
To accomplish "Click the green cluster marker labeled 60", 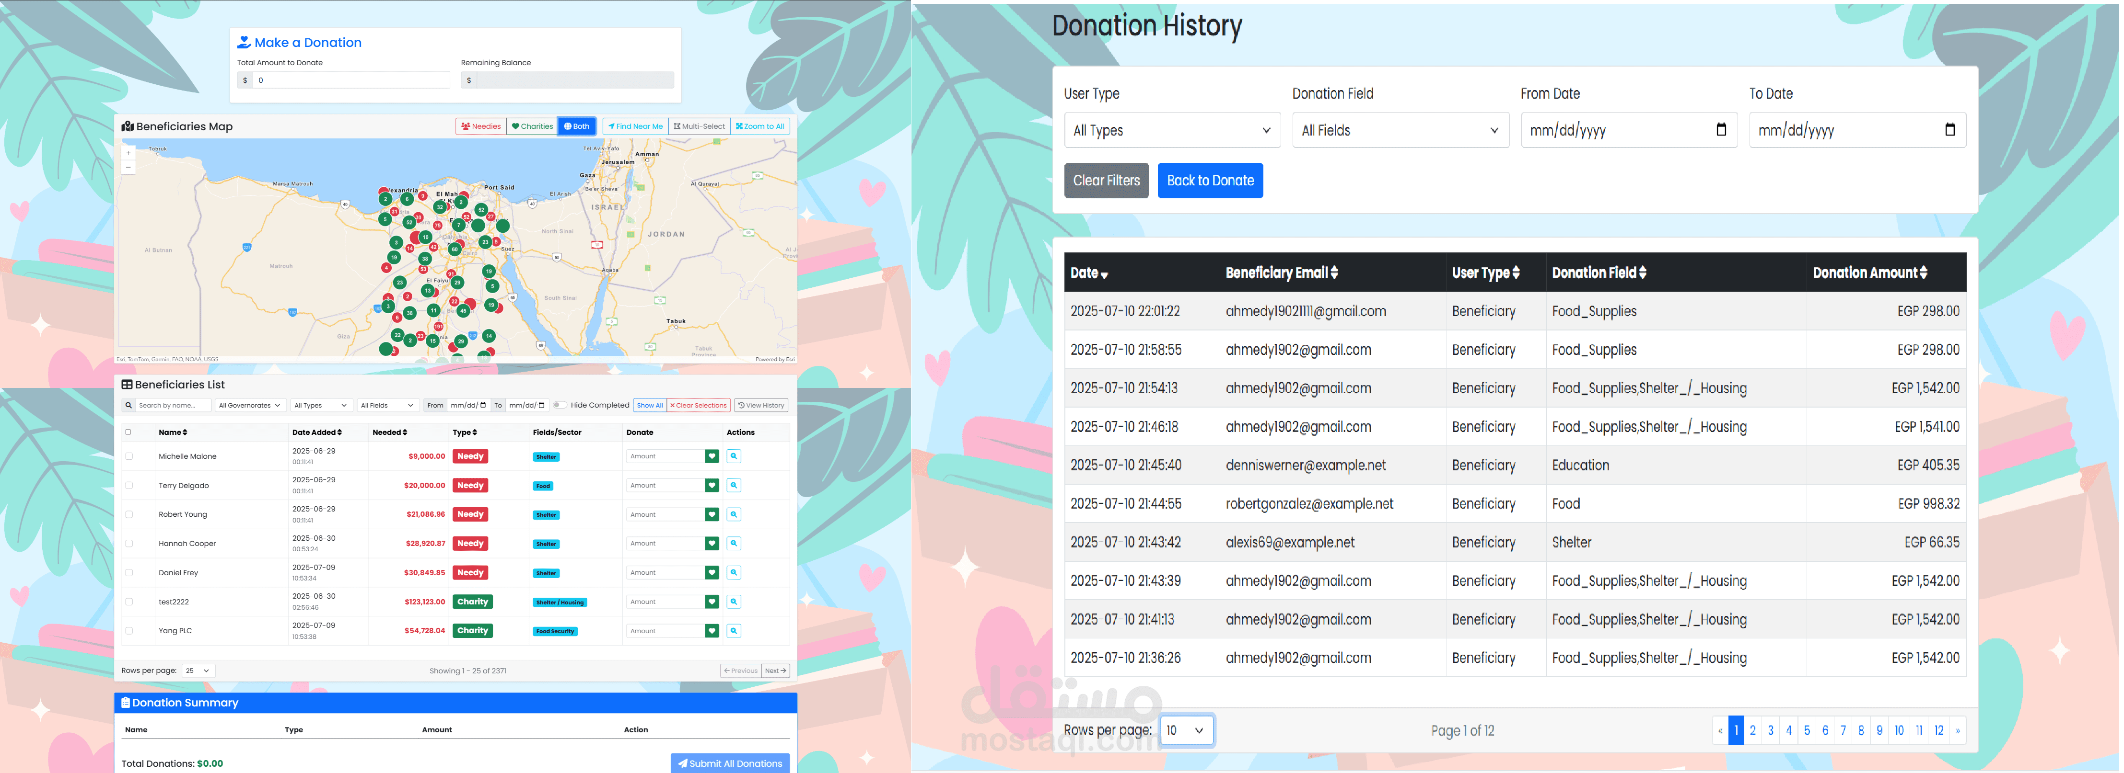I will 455,249.
